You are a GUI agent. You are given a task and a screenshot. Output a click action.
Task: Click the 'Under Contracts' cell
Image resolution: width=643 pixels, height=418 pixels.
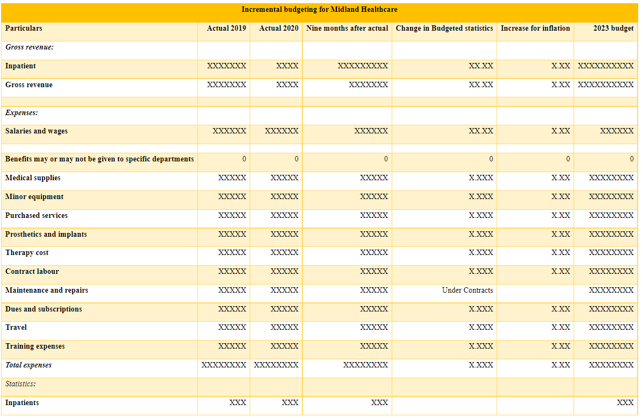(468, 291)
